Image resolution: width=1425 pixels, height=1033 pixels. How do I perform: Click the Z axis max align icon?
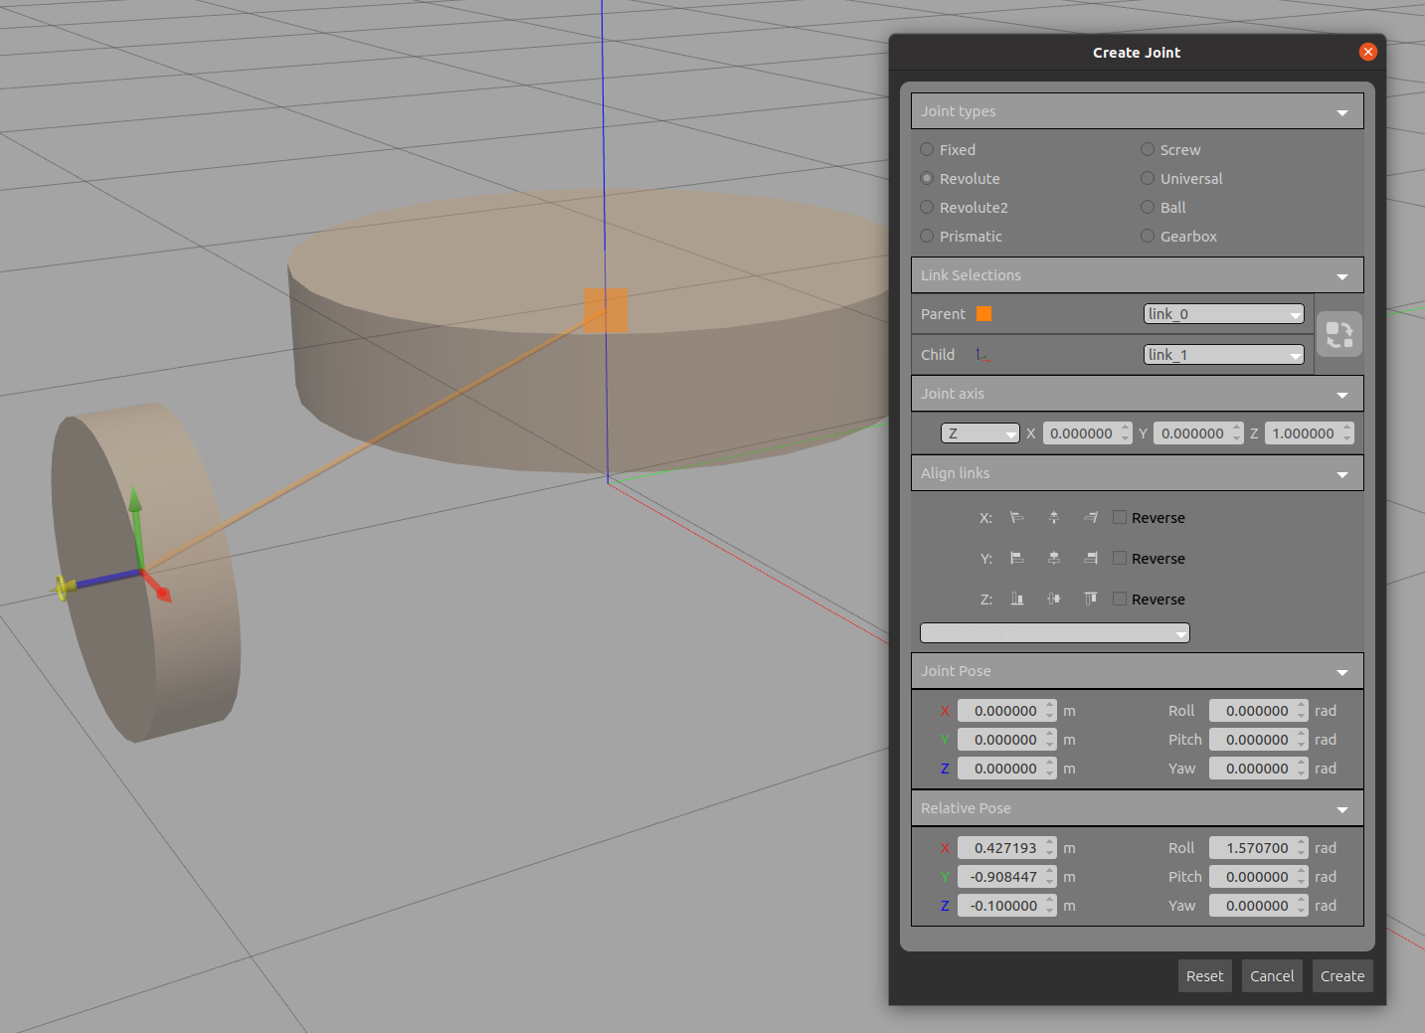click(1091, 600)
